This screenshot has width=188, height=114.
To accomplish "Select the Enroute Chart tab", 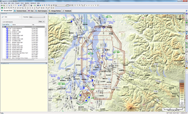I will pos(7,11).
